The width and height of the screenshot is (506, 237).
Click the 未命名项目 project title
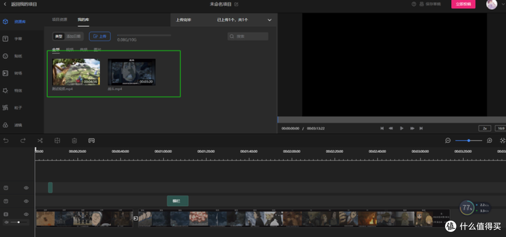coord(221,4)
